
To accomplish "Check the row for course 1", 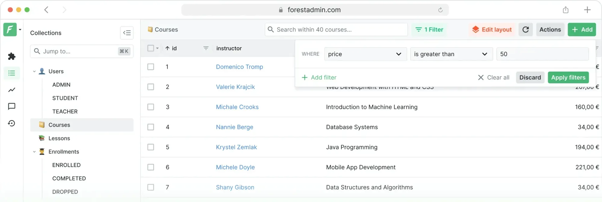I will point(150,67).
